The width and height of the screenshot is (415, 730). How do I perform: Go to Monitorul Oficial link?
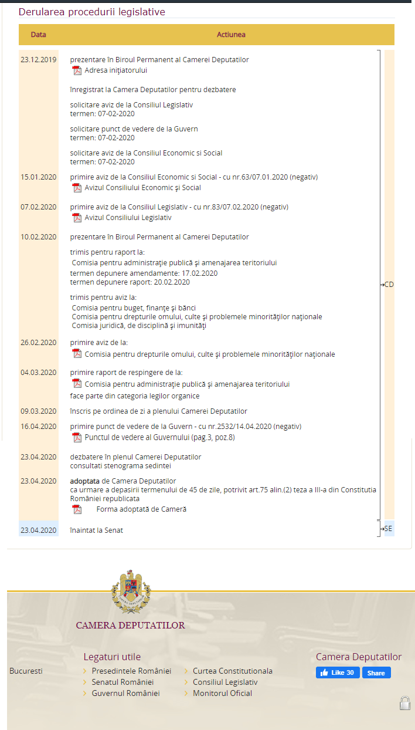point(223,693)
